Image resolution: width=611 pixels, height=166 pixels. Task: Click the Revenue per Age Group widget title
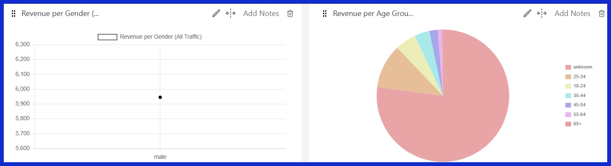point(373,13)
